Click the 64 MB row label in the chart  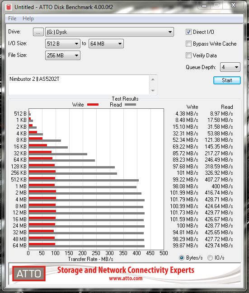(x=19, y=246)
